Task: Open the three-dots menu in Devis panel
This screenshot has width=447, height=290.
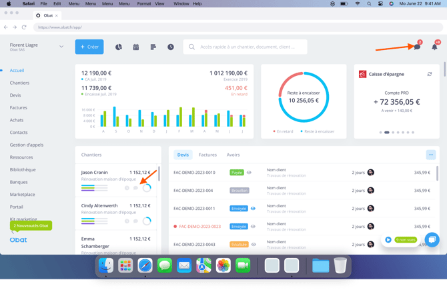Action: pos(430,155)
